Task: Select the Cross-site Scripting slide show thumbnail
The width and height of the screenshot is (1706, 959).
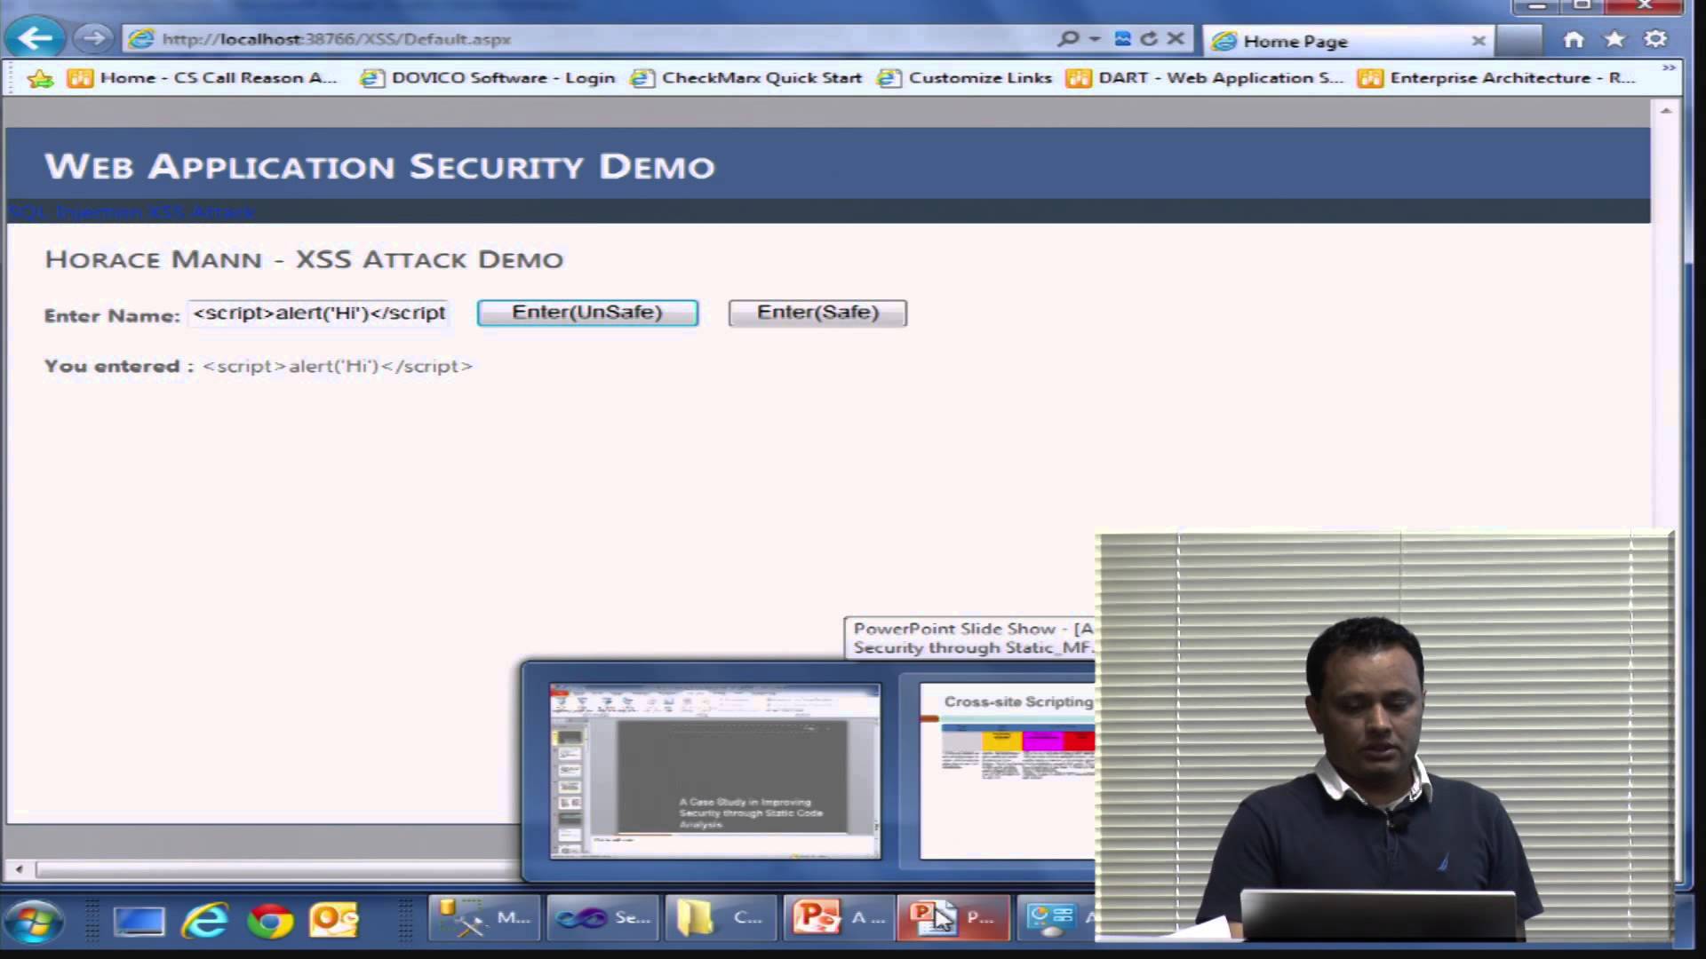Action: tap(1007, 771)
